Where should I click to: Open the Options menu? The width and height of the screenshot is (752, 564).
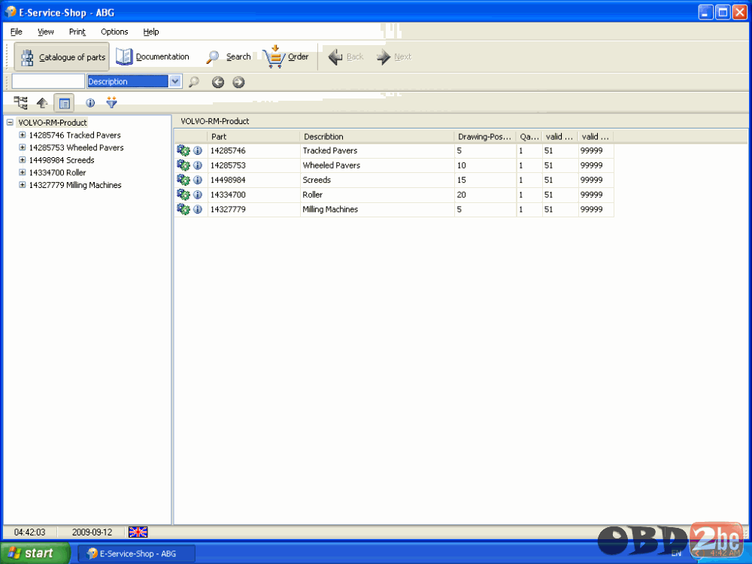114,32
